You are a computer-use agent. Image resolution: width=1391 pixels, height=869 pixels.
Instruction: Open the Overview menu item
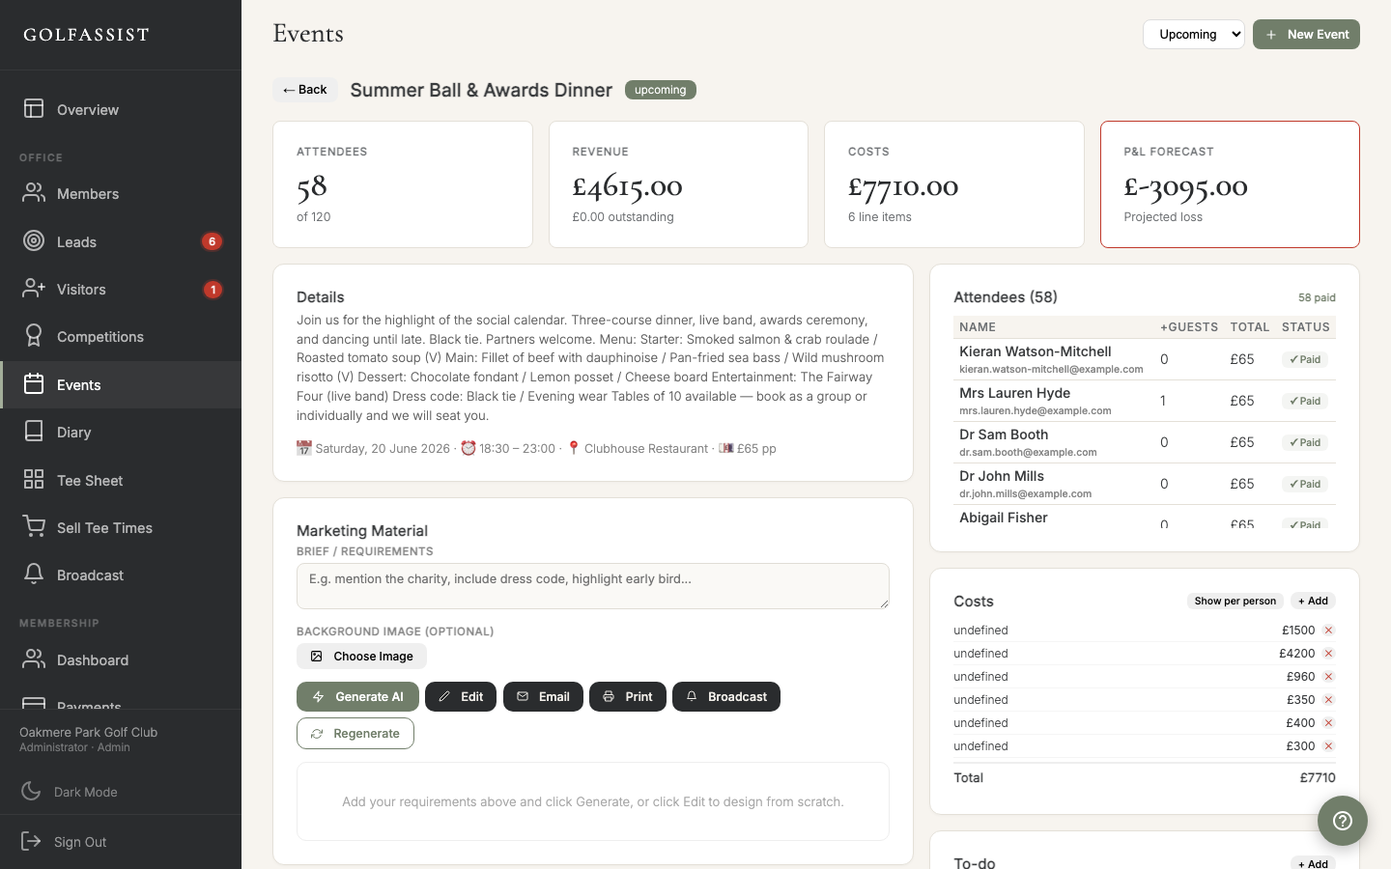click(x=88, y=109)
